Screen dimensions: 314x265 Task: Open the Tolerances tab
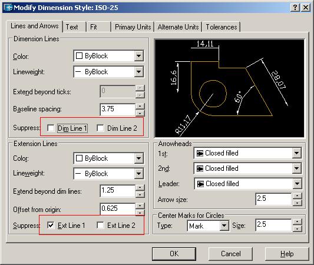[x=222, y=27]
